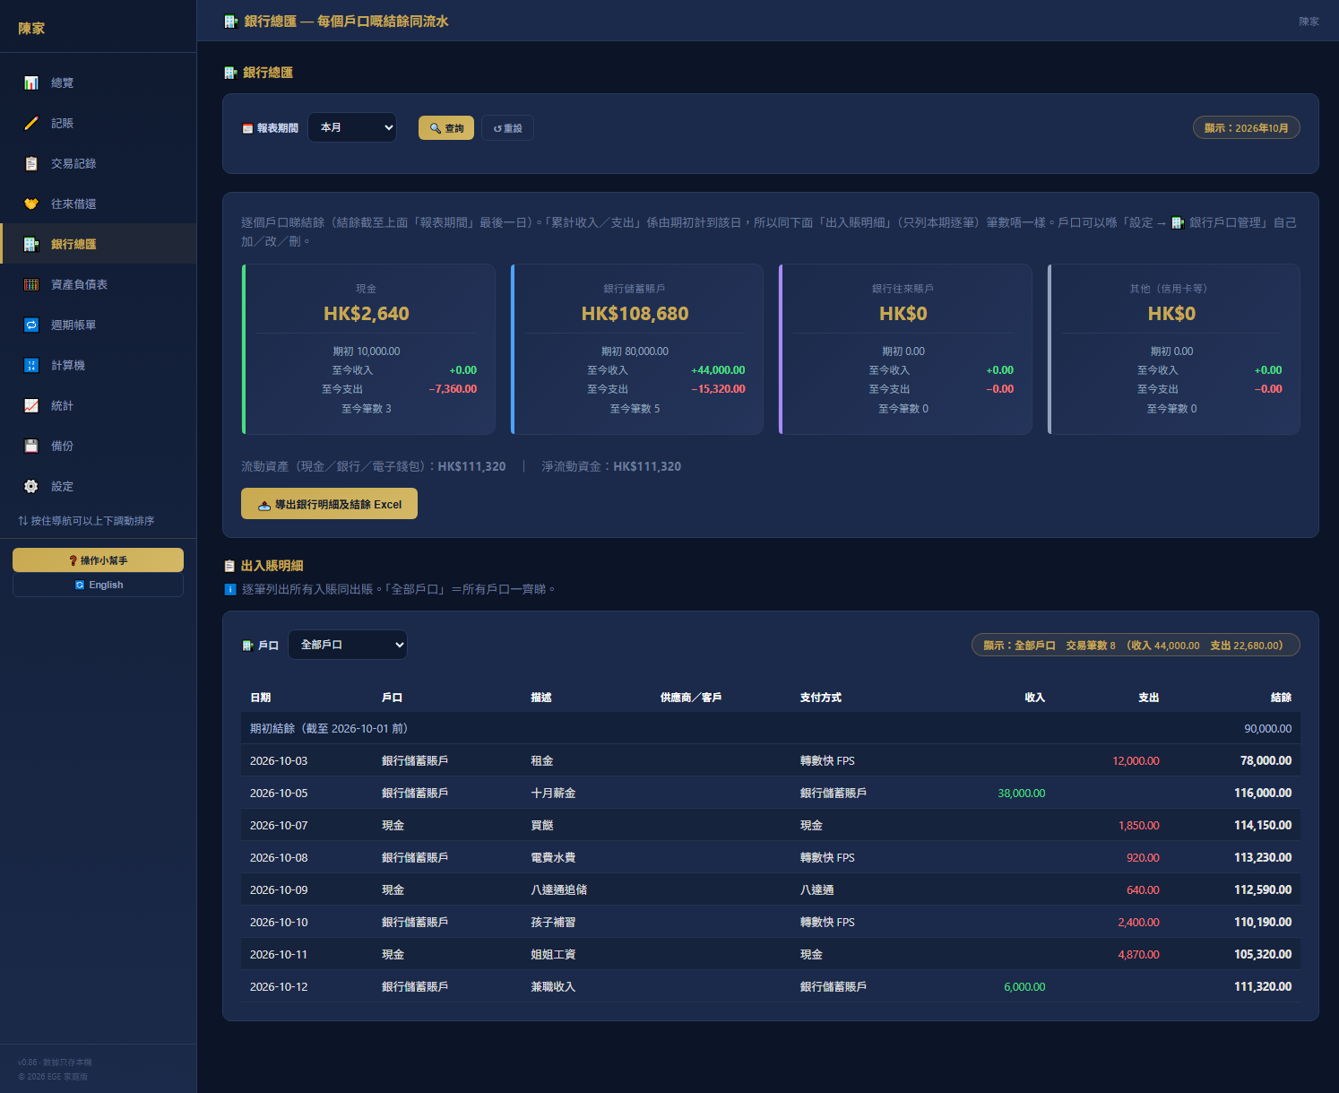Click the 顯示：2026年10月 period badge

(1247, 128)
